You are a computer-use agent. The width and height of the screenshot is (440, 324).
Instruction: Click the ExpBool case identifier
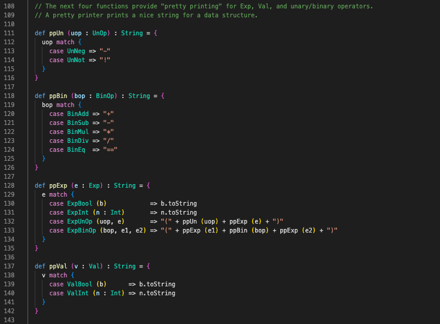point(80,203)
